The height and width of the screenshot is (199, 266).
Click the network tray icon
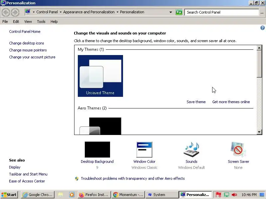[226, 195]
